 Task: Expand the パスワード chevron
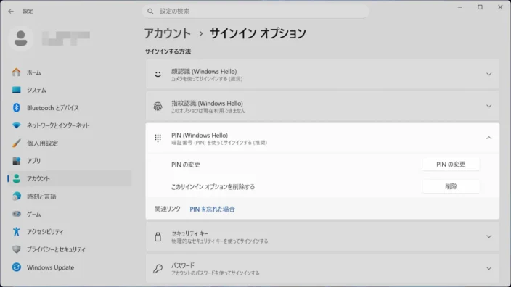(x=488, y=268)
